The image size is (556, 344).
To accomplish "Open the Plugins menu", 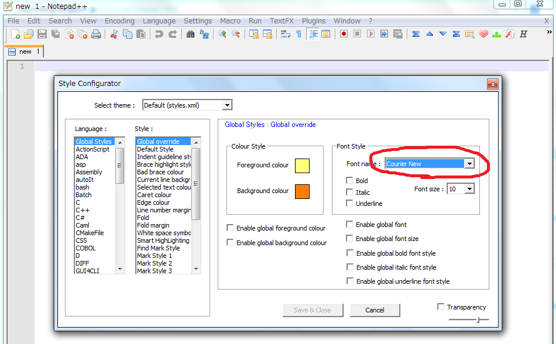I will point(314,21).
